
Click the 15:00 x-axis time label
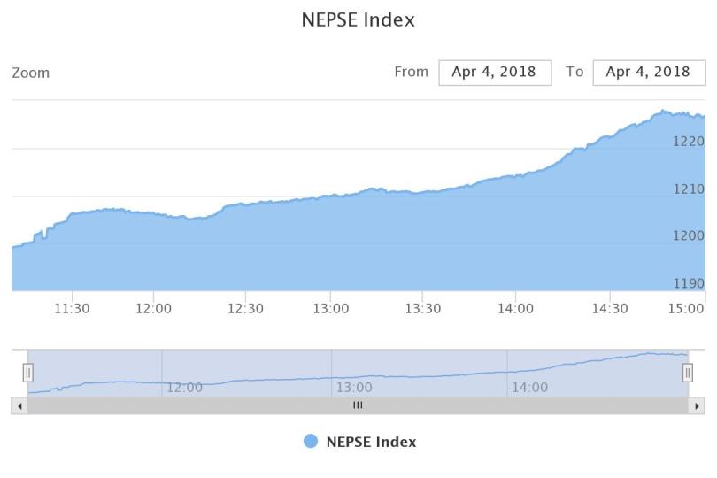pos(686,309)
